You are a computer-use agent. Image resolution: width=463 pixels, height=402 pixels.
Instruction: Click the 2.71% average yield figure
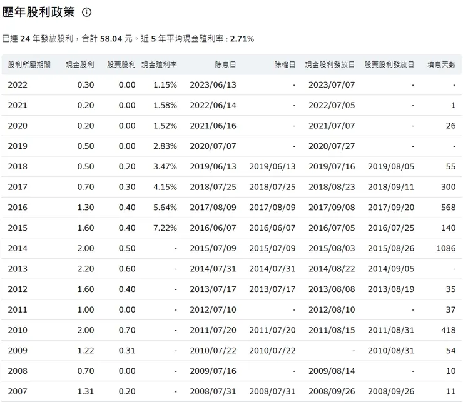point(242,39)
